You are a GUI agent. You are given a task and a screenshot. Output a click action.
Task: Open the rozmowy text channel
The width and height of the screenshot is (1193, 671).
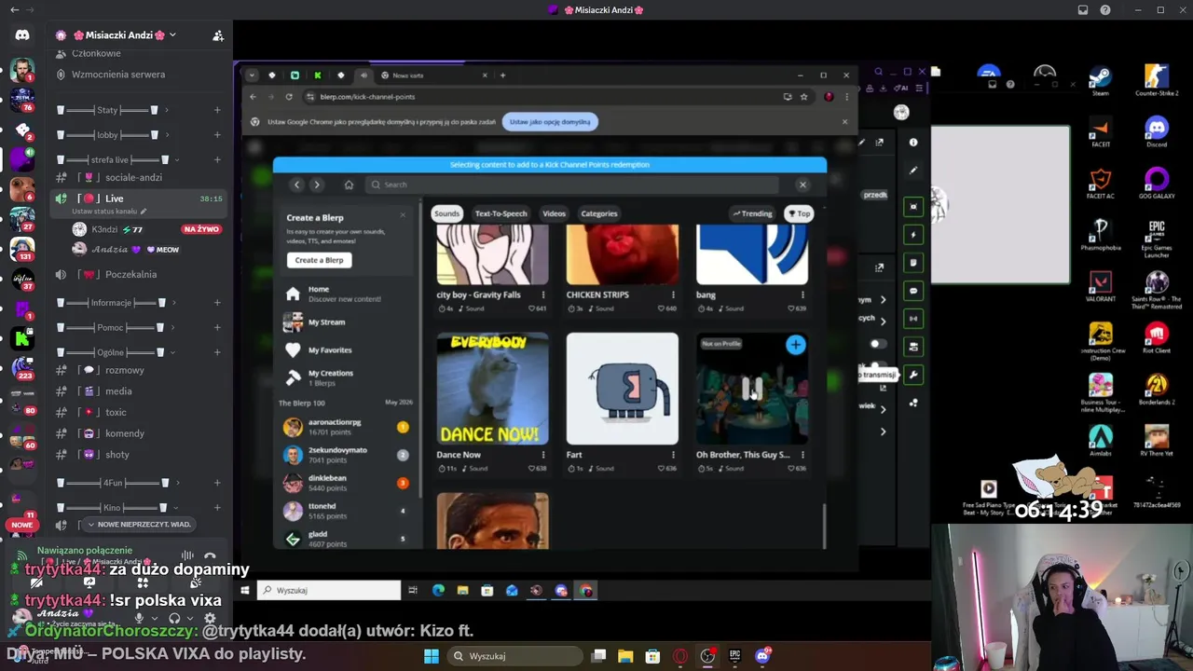point(140,370)
